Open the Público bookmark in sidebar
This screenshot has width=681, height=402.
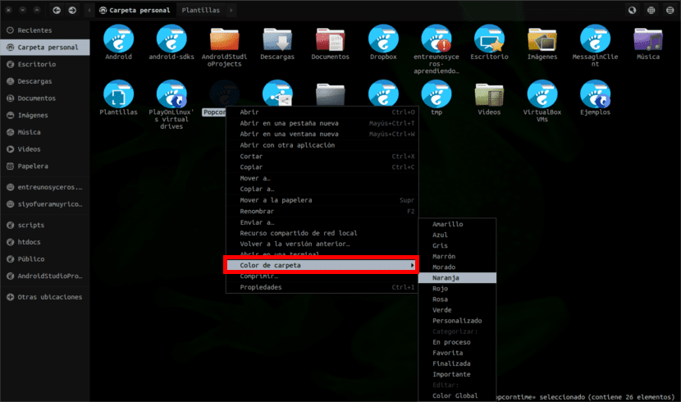coord(45,258)
